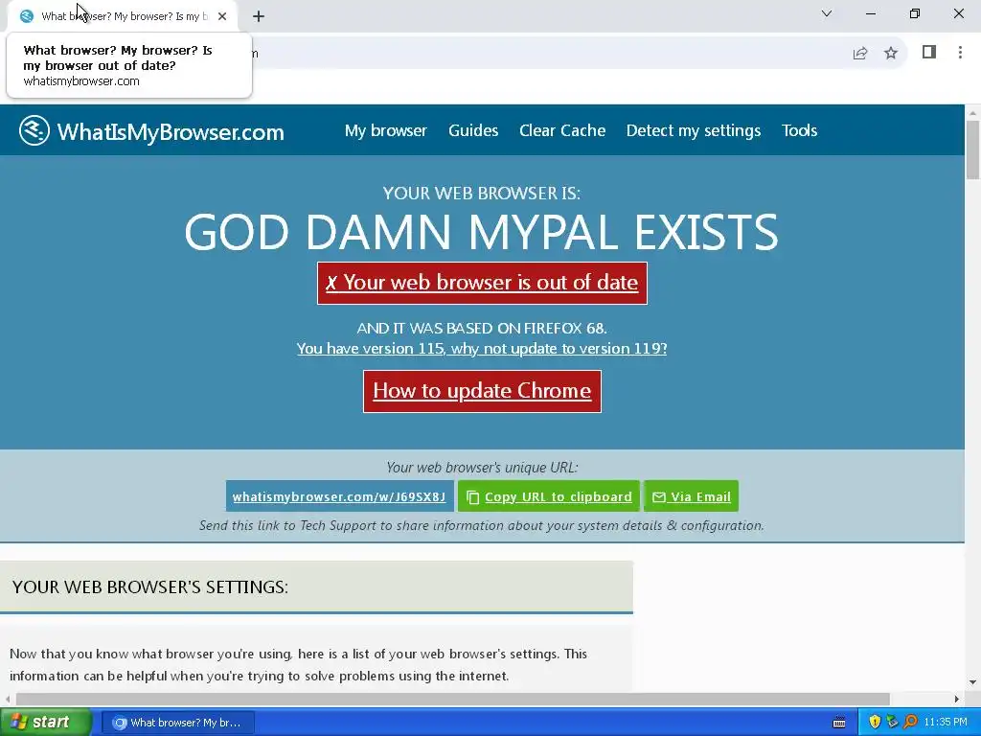
Task: Click Copy URL to clipboard button
Action: tap(549, 496)
